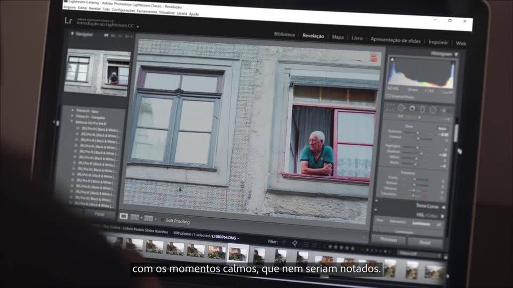Click the Reset button

click(425, 243)
